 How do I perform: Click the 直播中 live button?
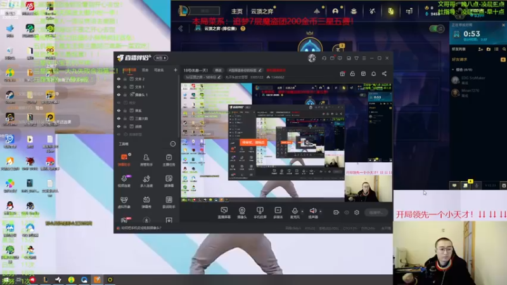click(376, 212)
